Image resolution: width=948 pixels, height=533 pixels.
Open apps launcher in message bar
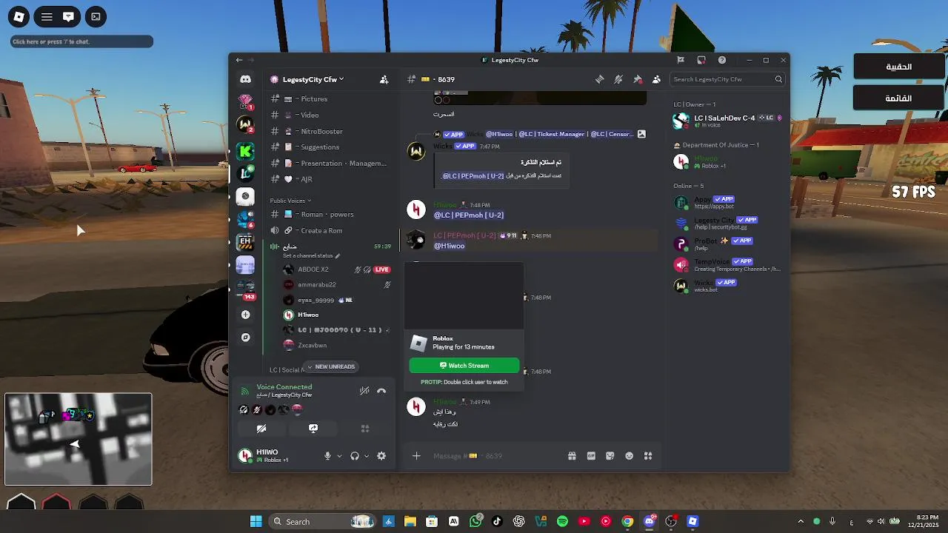point(648,456)
